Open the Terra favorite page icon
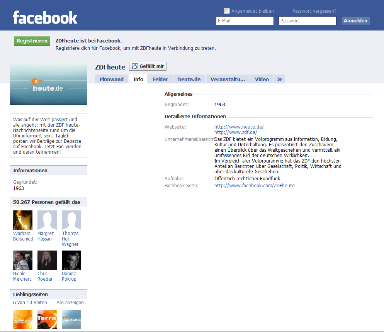This screenshot has height=332, width=384. tap(47, 320)
